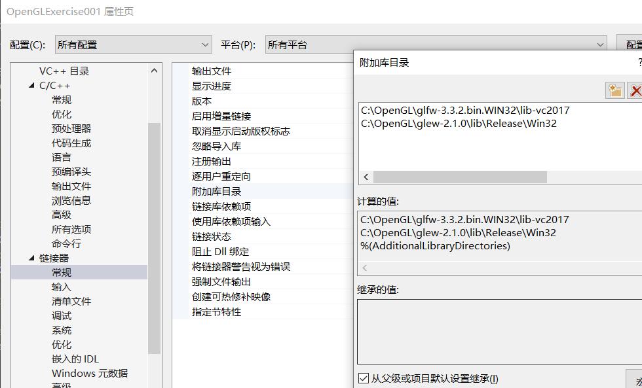The image size is (642, 388).
Task: Click the delete line red X icon
Action: coord(635,91)
